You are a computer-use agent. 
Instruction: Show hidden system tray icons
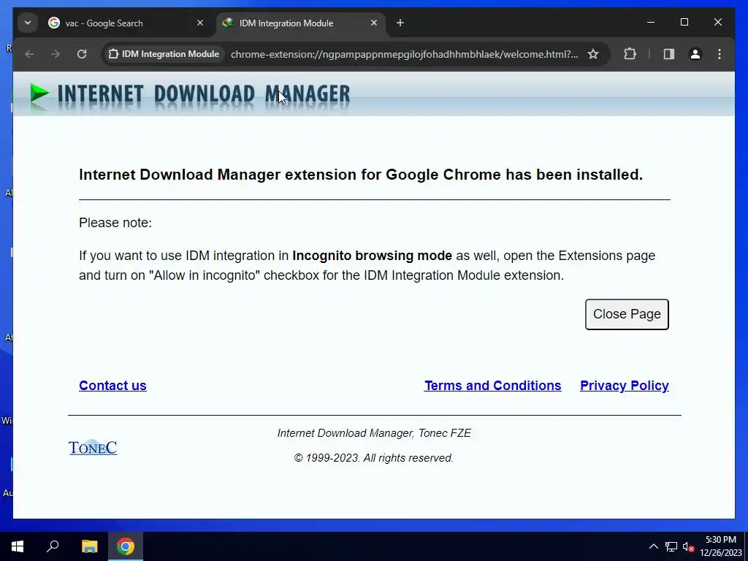[654, 546]
